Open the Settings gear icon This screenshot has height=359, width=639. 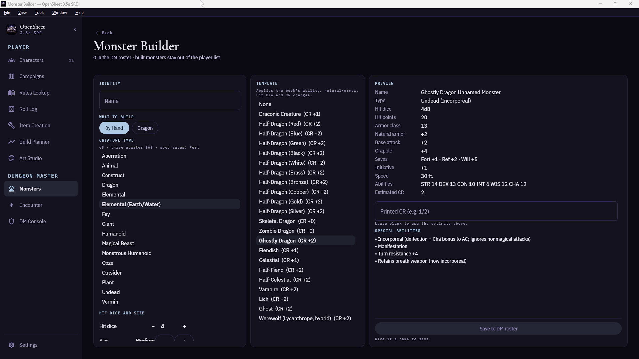click(x=11, y=345)
